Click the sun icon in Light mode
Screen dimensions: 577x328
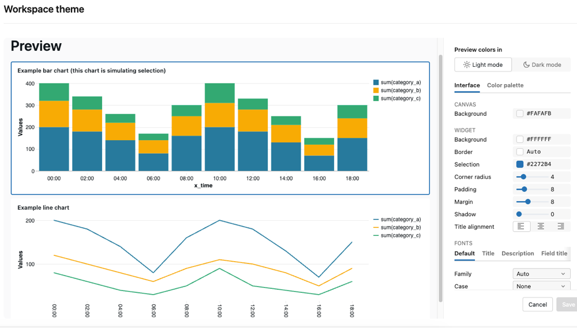tap(467, 65)
